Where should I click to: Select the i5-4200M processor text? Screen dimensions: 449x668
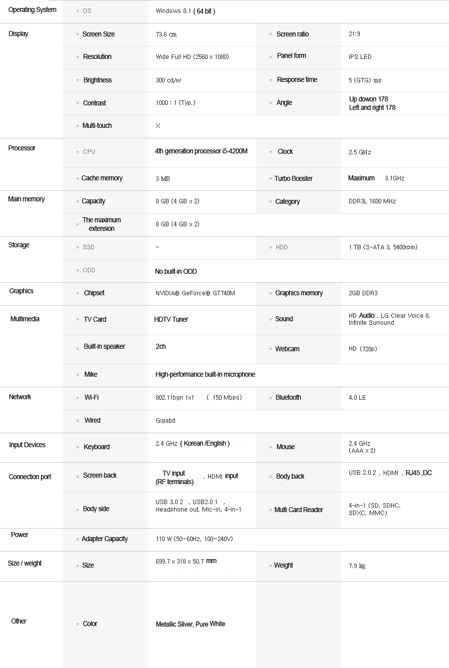tap(201, 151)
